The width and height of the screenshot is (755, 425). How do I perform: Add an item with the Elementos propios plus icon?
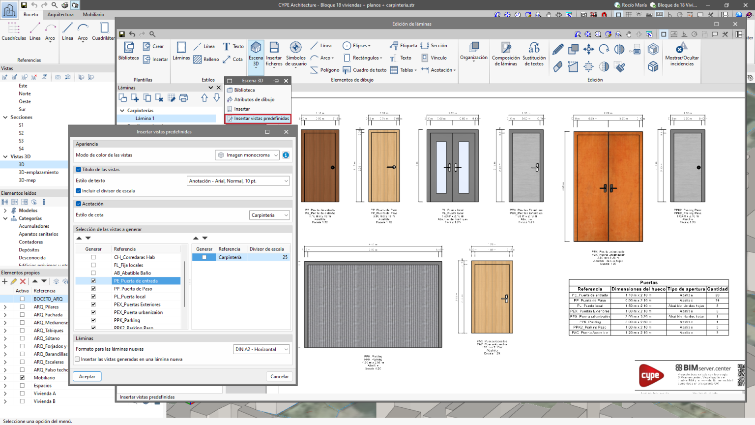point(5,281)
